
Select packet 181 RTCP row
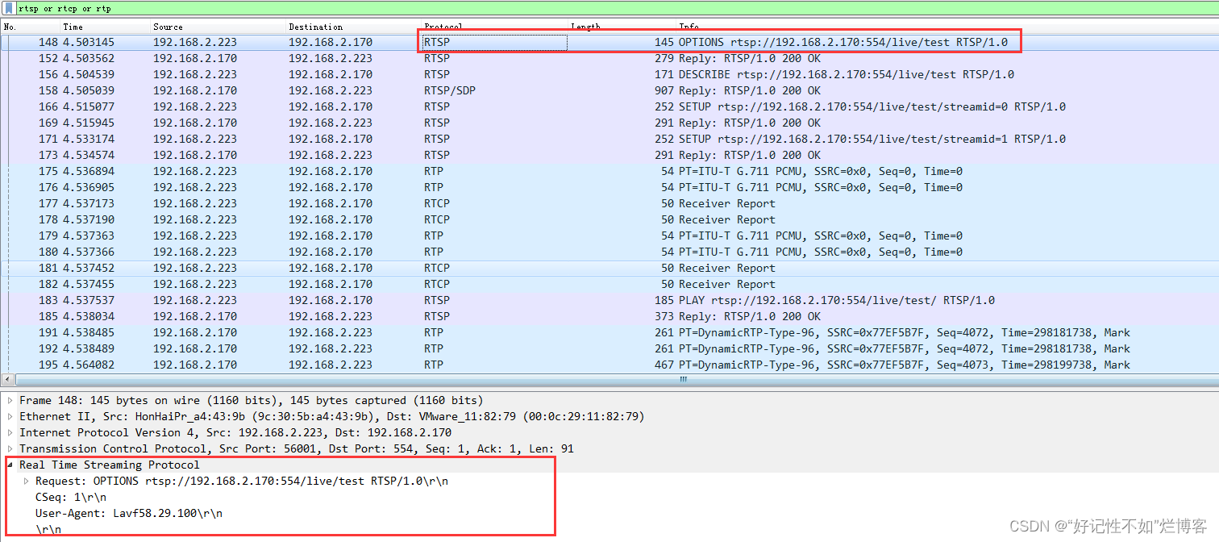(x=609, y=268)
